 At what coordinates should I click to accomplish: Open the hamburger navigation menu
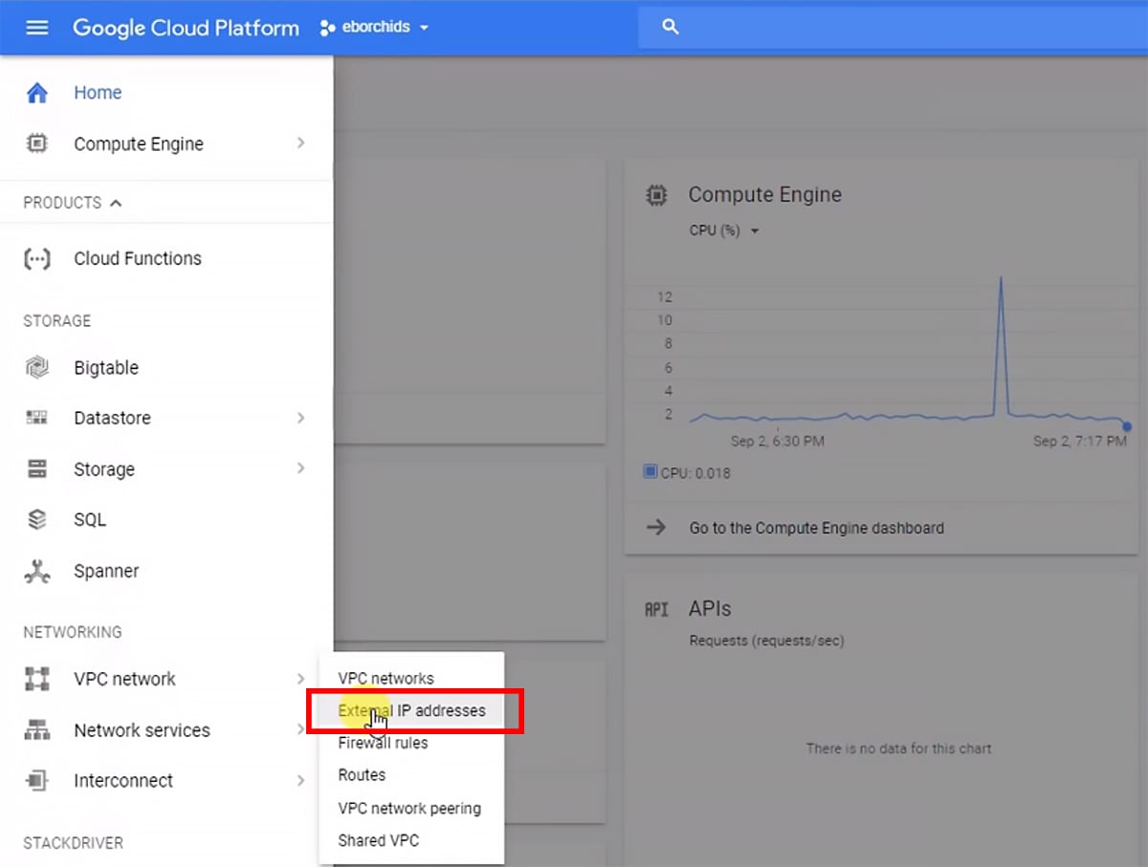(36, 28)
